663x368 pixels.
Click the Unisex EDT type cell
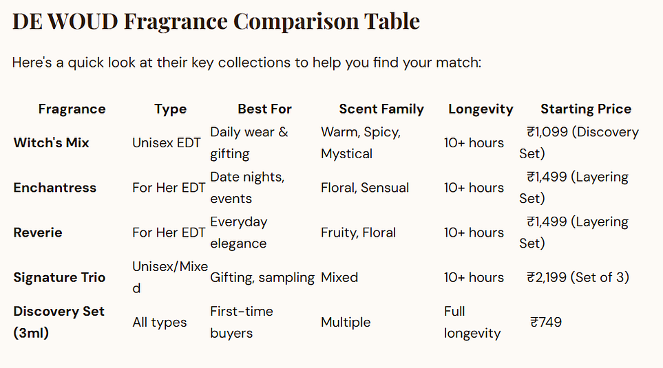[x=166, y=143]
